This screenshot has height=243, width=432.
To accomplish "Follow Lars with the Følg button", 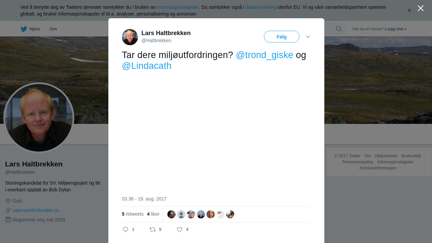I will click(281, 37).
